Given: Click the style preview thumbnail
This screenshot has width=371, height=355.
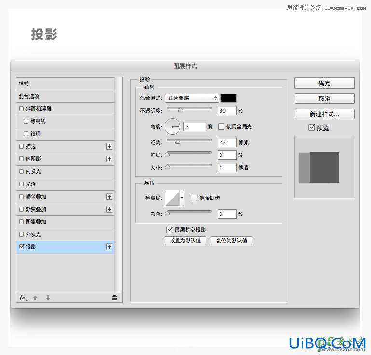Looking at the screenshot, I should (x=324, y=167).
